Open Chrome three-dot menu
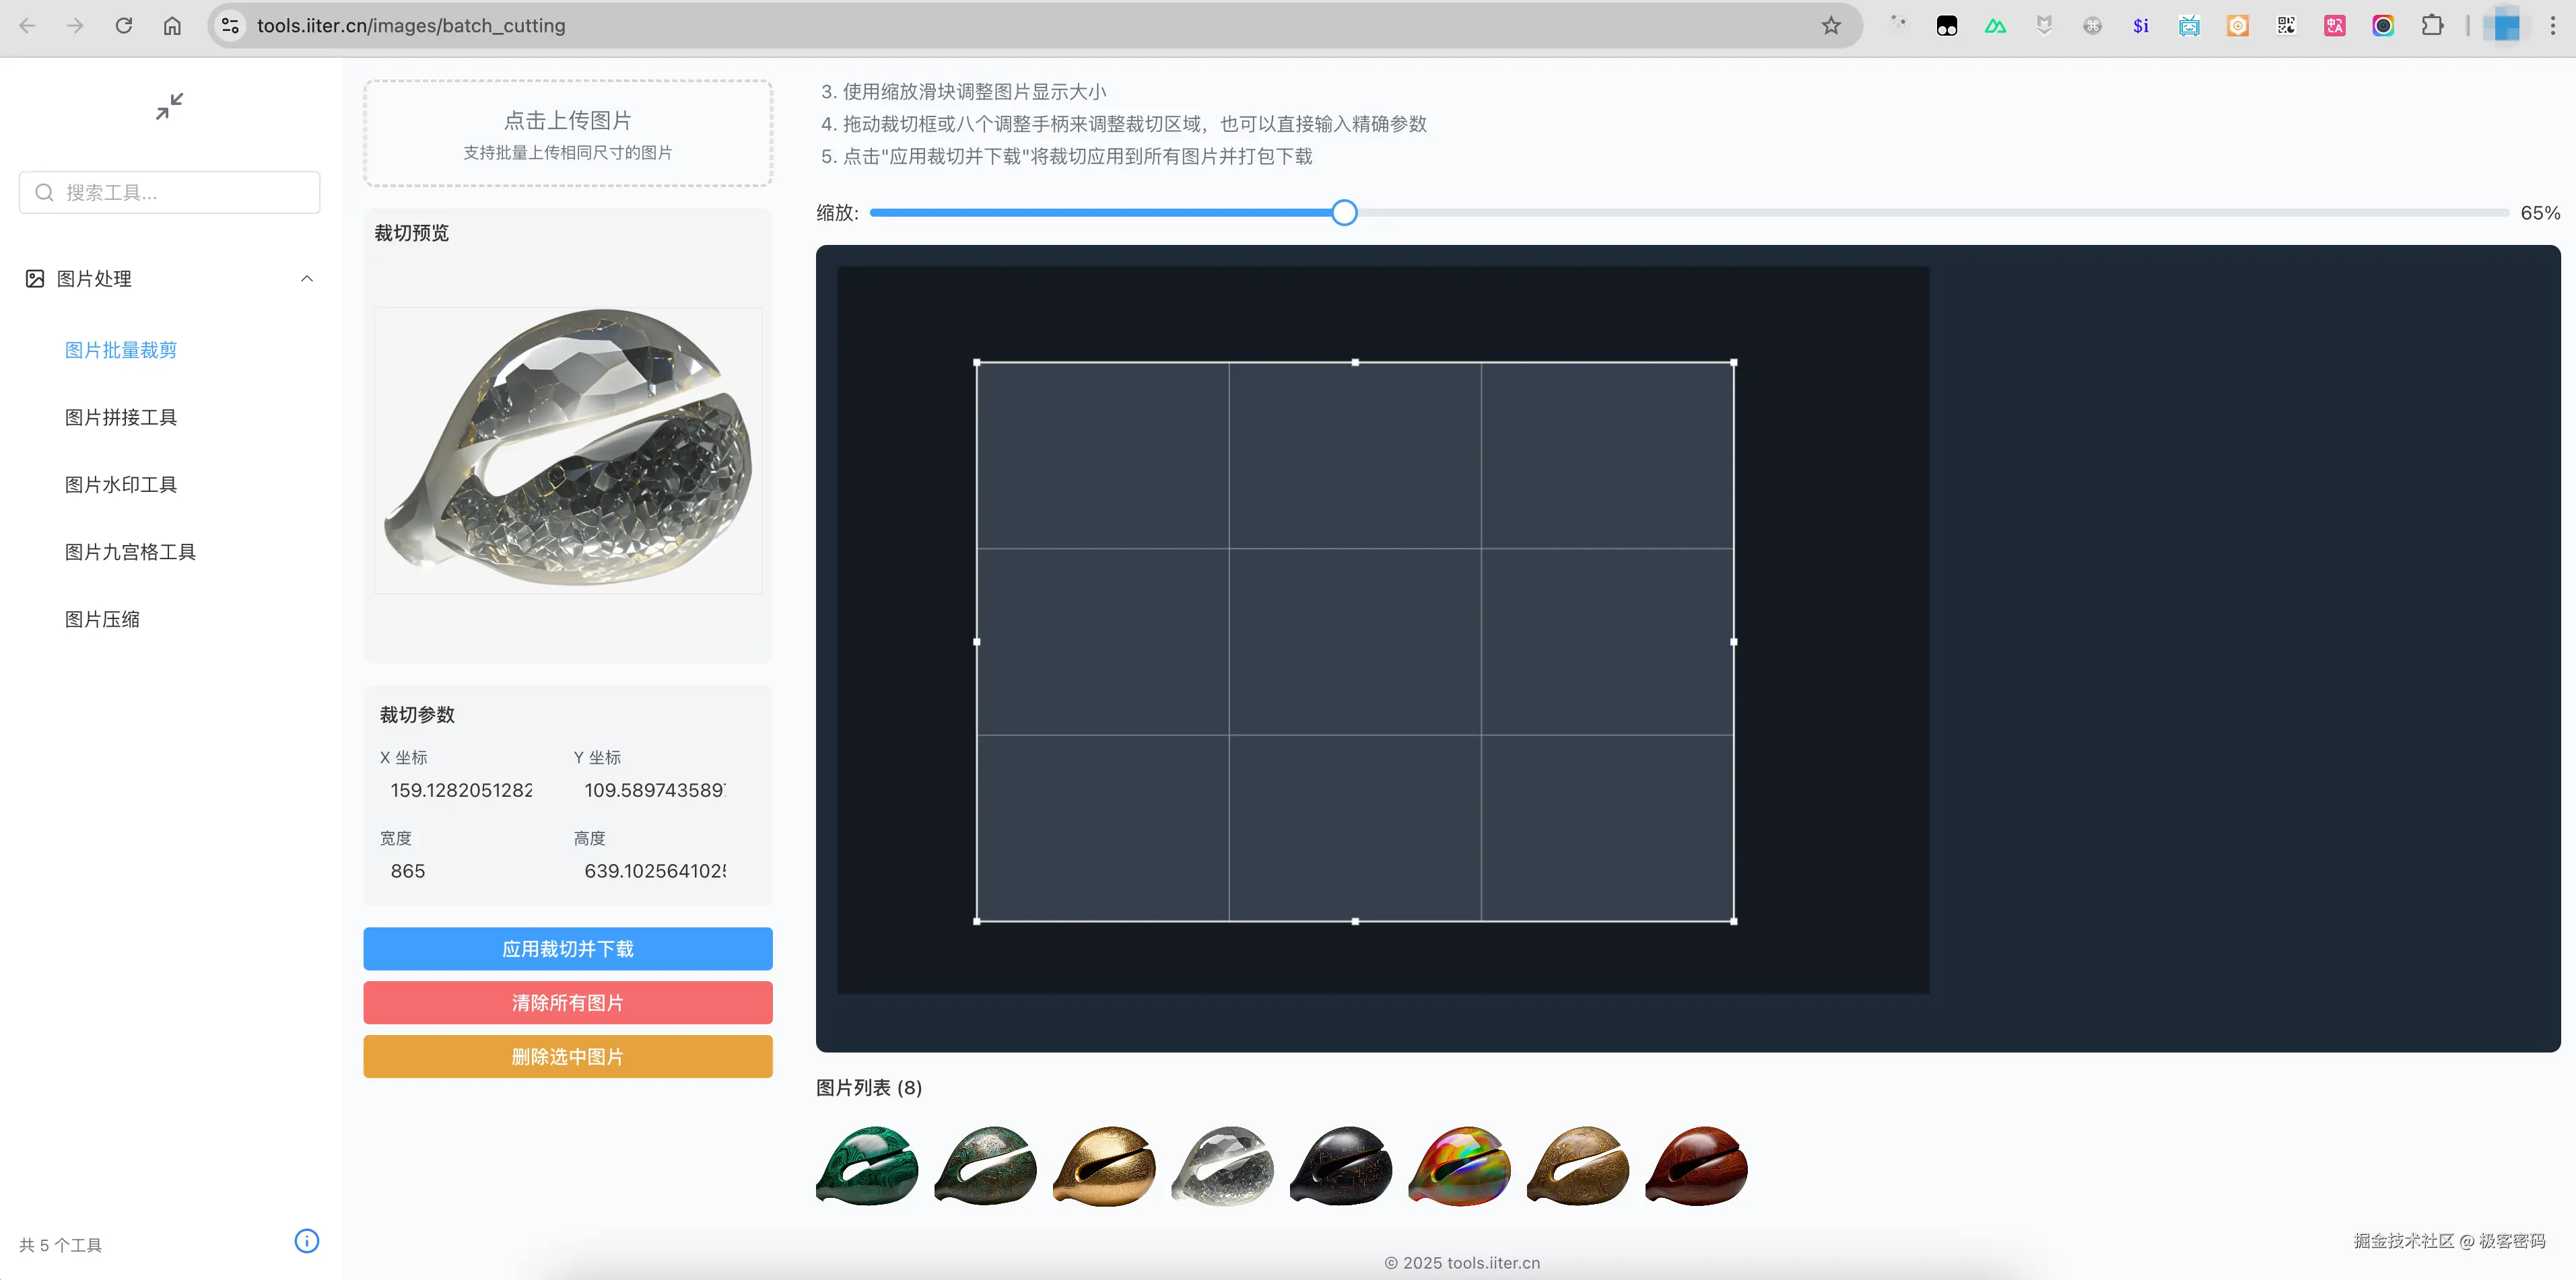2576x1280 pixels. 2552,26
